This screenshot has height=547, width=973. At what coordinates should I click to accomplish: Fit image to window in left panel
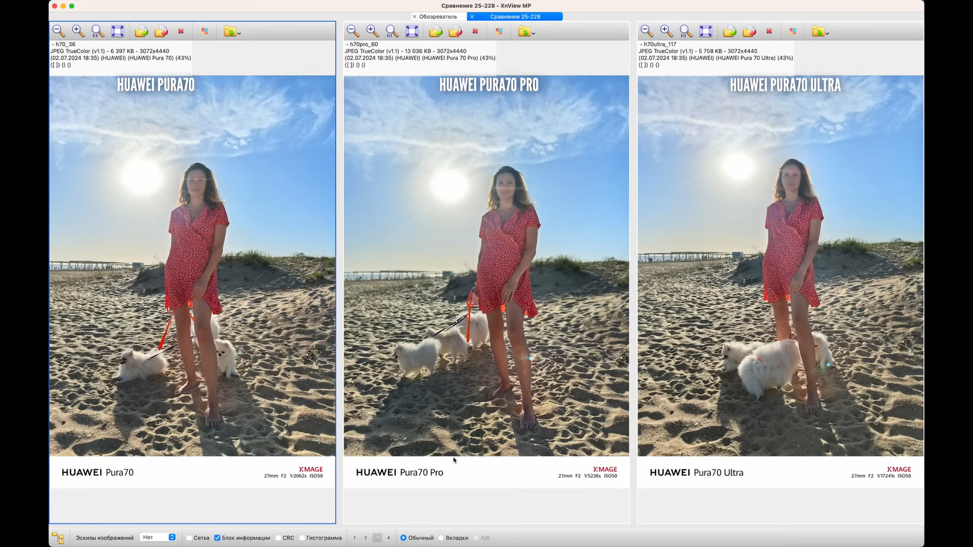117,31
